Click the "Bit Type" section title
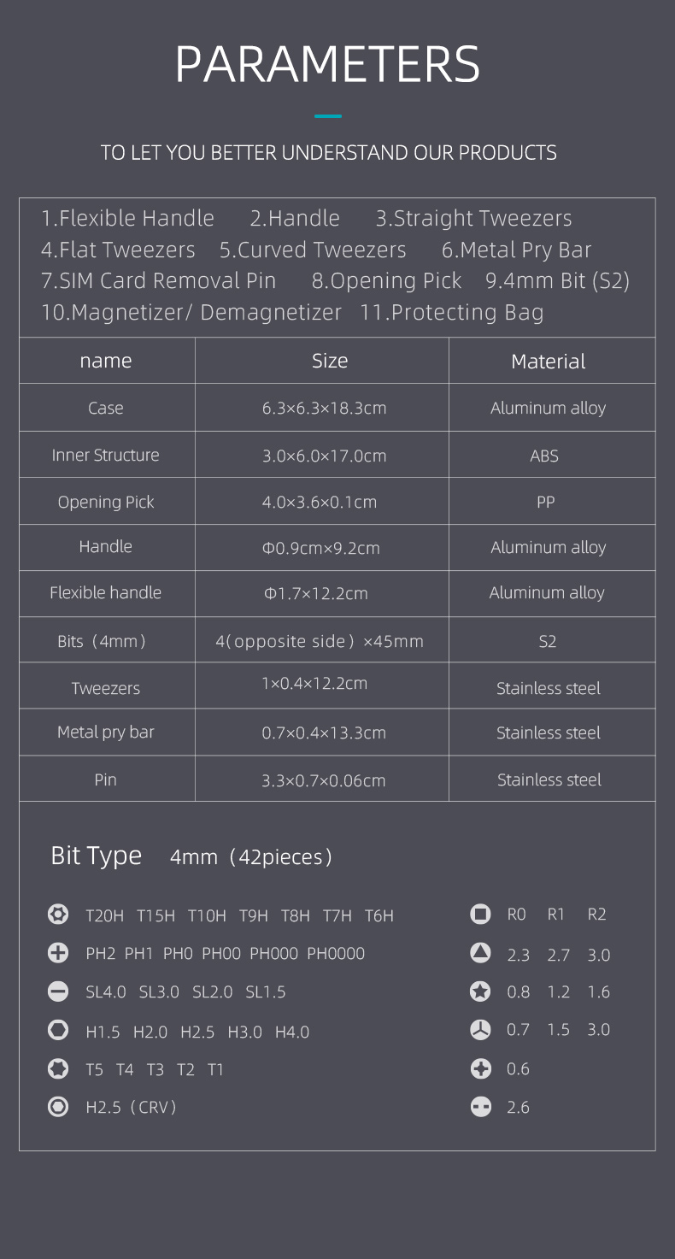This screenshot has height=1259, width=675. tap(96, 856)
